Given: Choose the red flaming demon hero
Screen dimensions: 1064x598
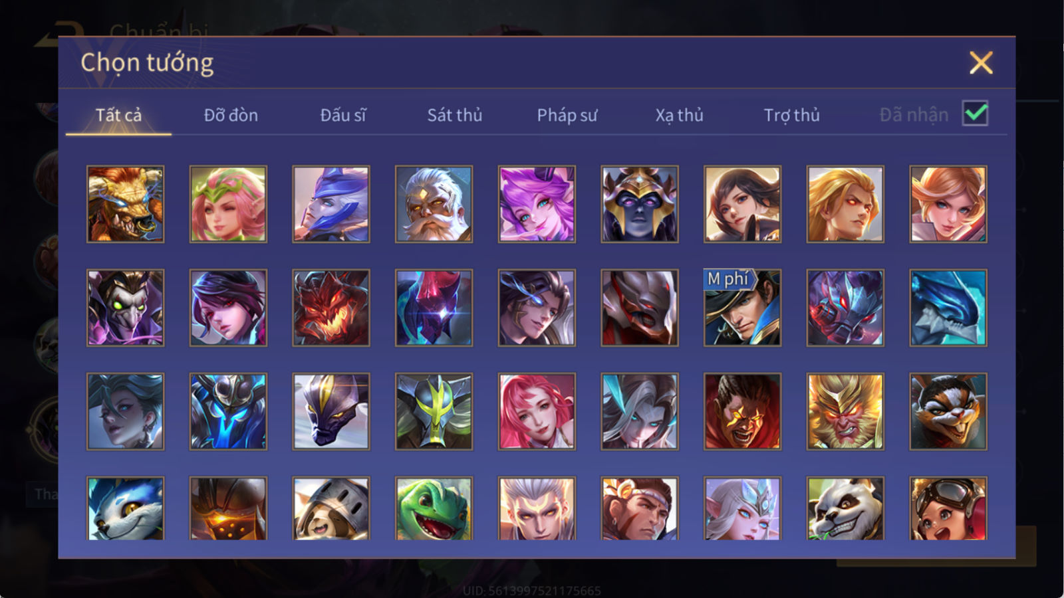Looking at the screenshot, I should 331,308.
